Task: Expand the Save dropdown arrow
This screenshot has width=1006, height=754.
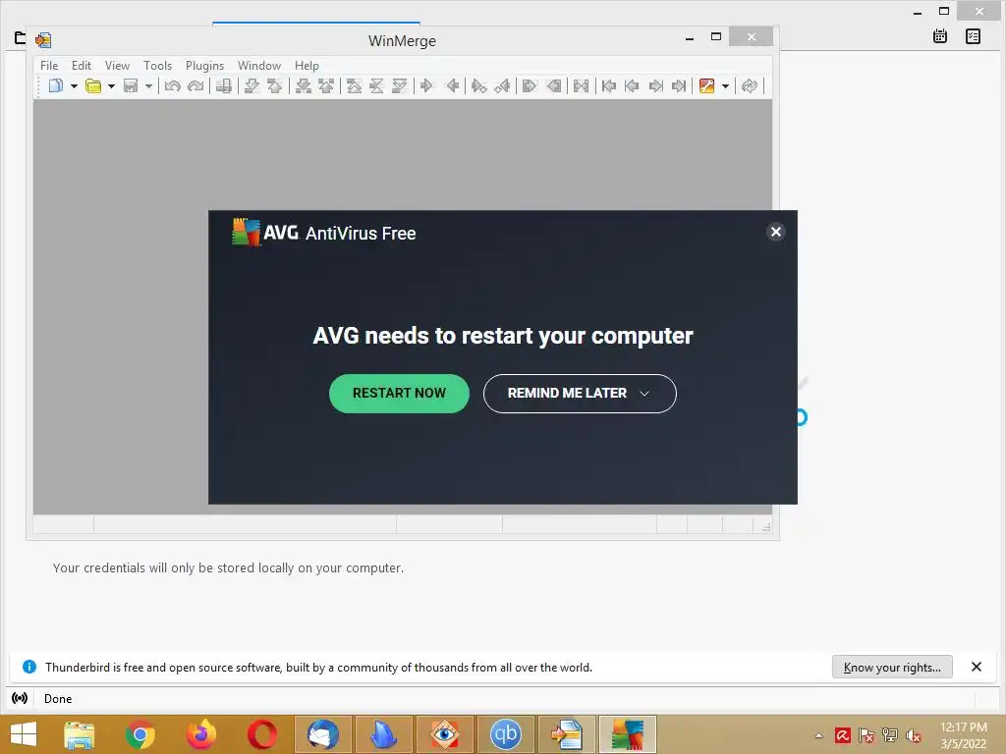Action: point(148,86)
